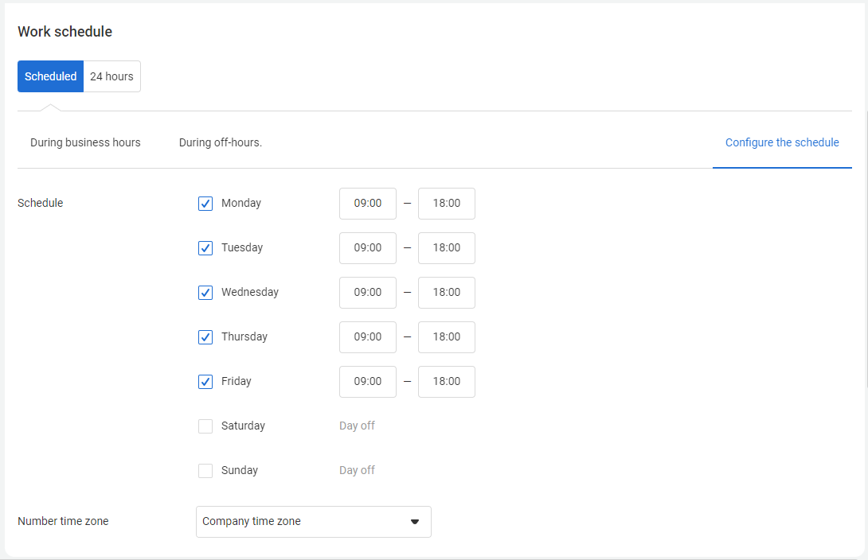Disable Thursday in the schedule
Screen dimensions: 868x560
tap(205, 337)
